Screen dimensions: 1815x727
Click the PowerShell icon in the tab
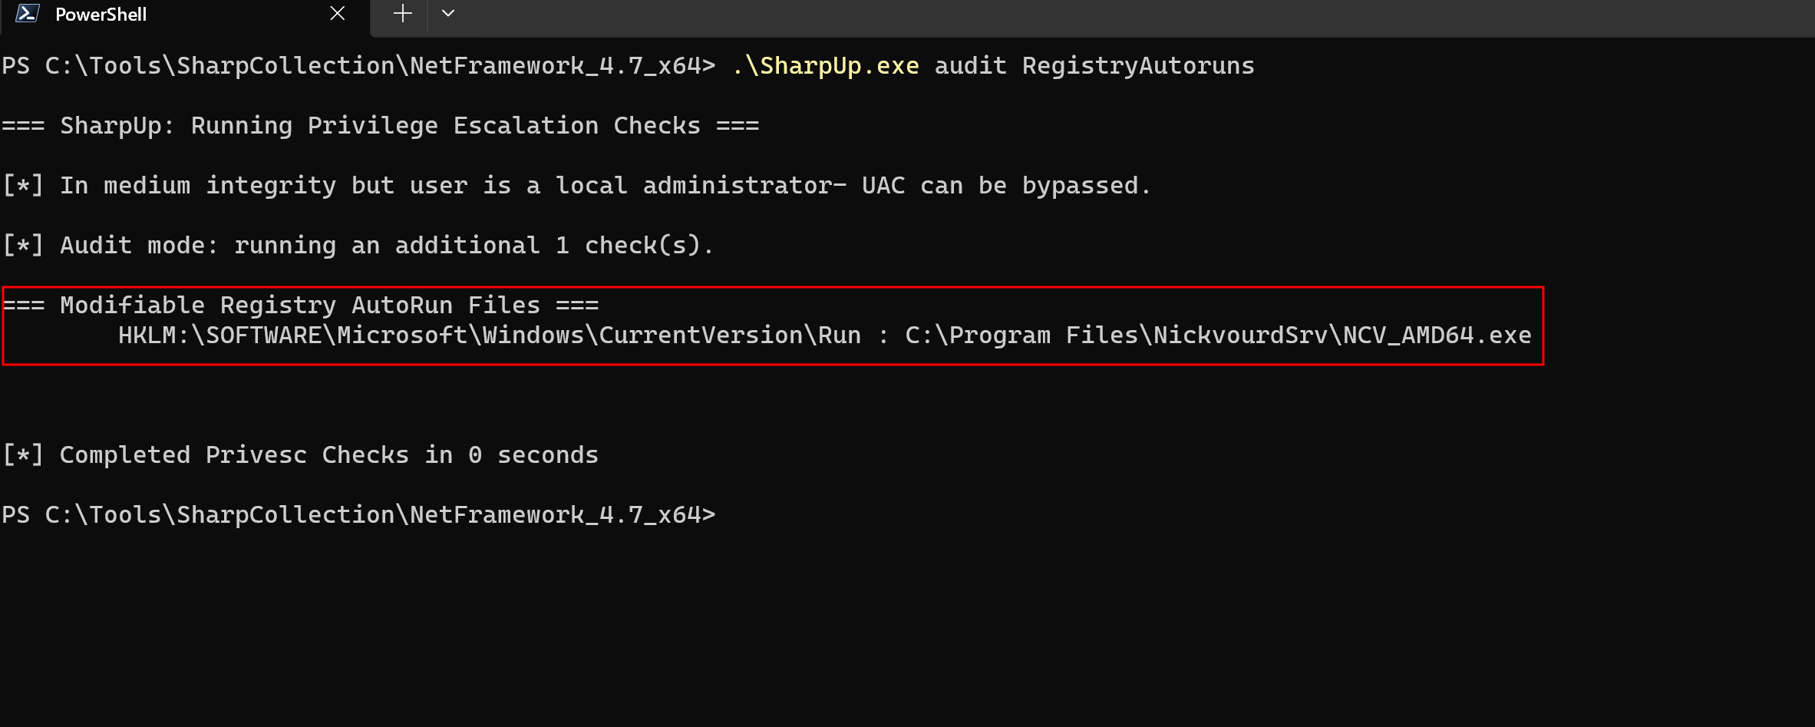pyautogui.click(x=27, y=14)
